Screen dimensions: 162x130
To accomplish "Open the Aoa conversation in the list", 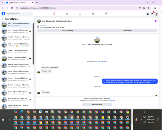I will [16, 24].
